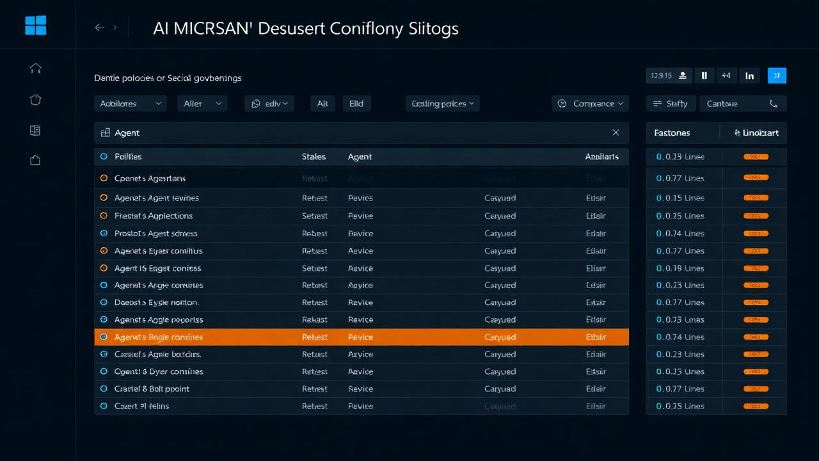Open the package icon in sidebar
The height and width of the screenshot is (461, 819).
(35, 161)
